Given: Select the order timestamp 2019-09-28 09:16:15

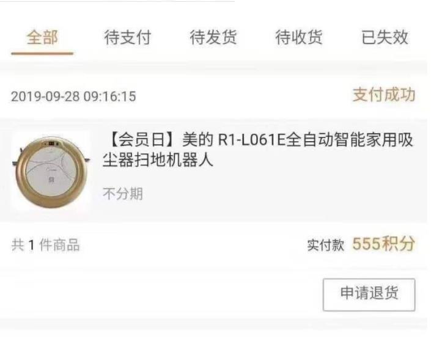Looking at the screenshot, I should (73, 97).
